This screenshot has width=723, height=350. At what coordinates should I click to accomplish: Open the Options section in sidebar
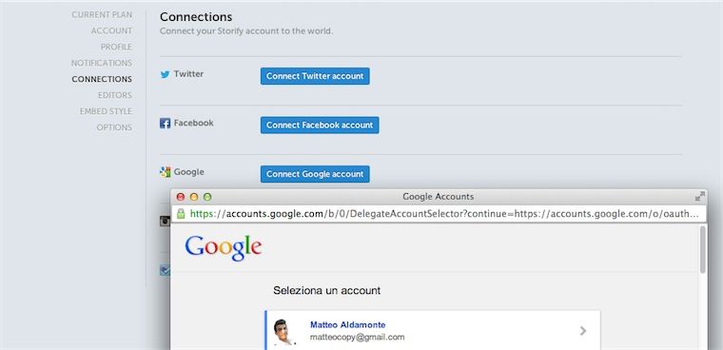point(114,127)
